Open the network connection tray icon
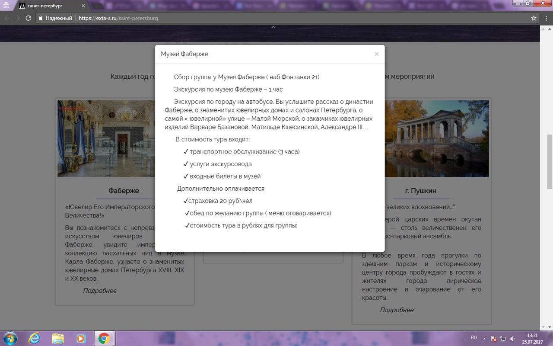The image size is (553, 346). 503,338
